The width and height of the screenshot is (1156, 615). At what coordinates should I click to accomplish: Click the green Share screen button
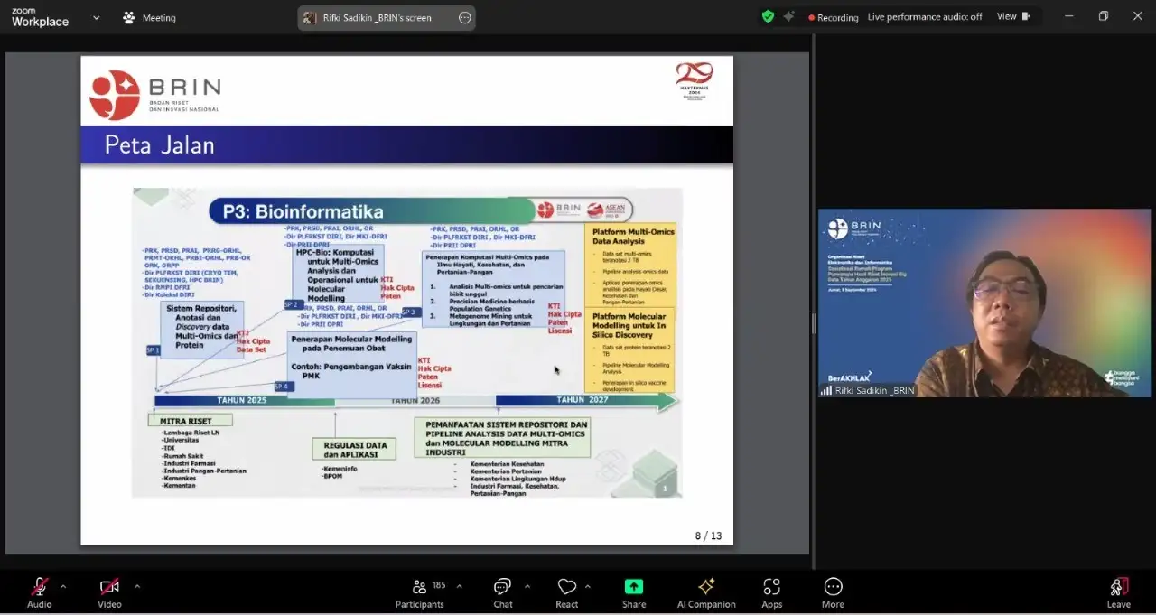pyautogui.click(x=634, y=592)
